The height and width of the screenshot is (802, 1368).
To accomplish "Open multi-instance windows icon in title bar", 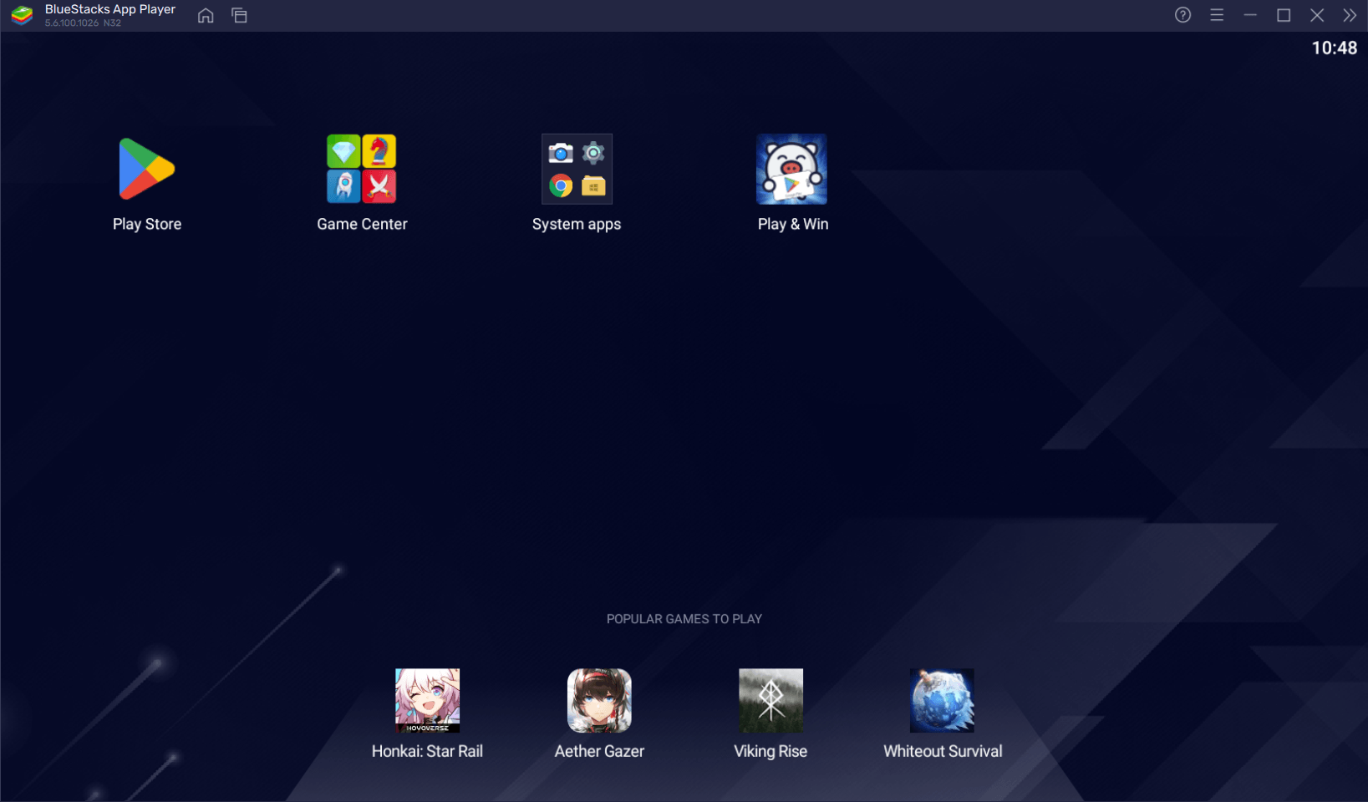I will [239, 15].
